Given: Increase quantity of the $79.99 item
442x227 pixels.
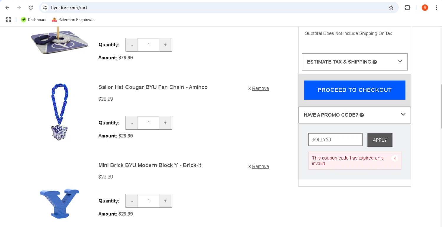Looking at the screenshot, I should (x=165, y=45).
